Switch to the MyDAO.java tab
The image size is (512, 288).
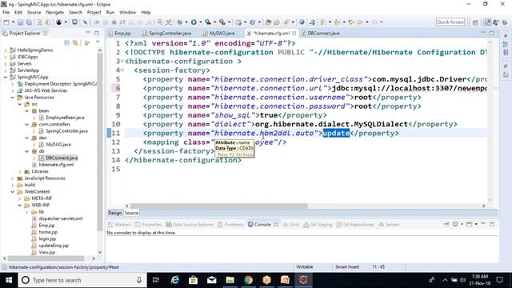(x=218, y=34)
